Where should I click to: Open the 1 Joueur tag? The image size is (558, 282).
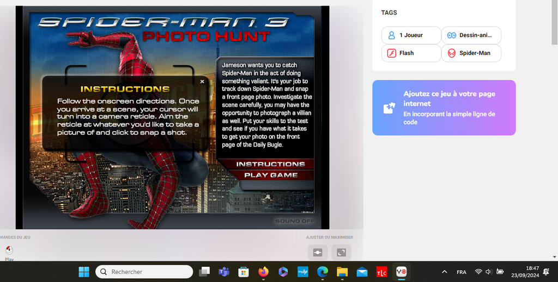point(411,35)
